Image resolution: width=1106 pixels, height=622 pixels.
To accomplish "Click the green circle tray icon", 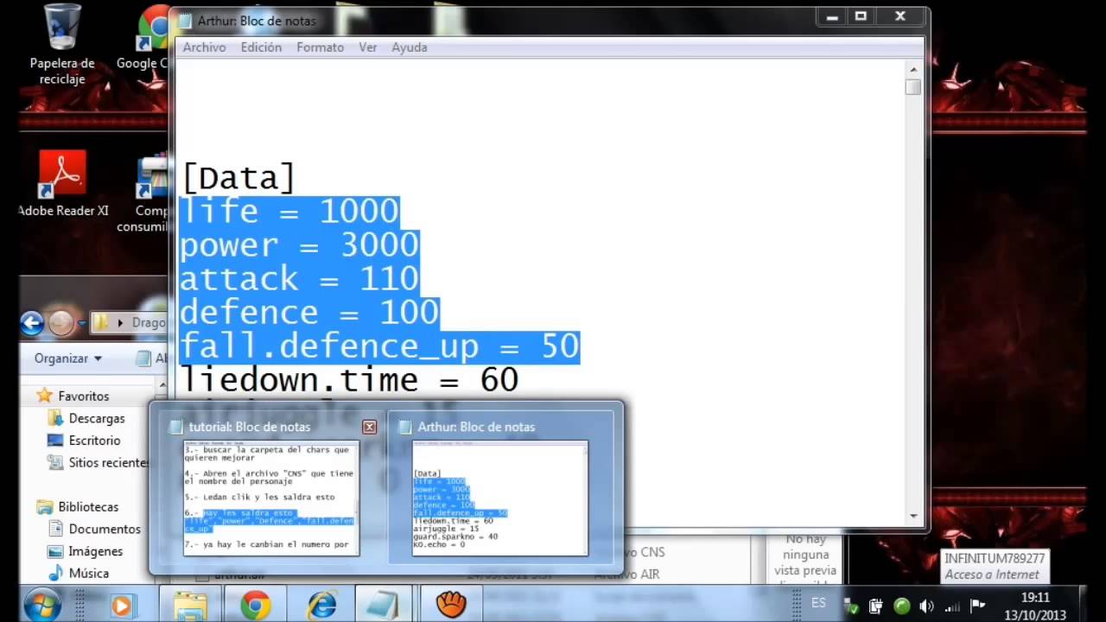I will pos(901,606).
